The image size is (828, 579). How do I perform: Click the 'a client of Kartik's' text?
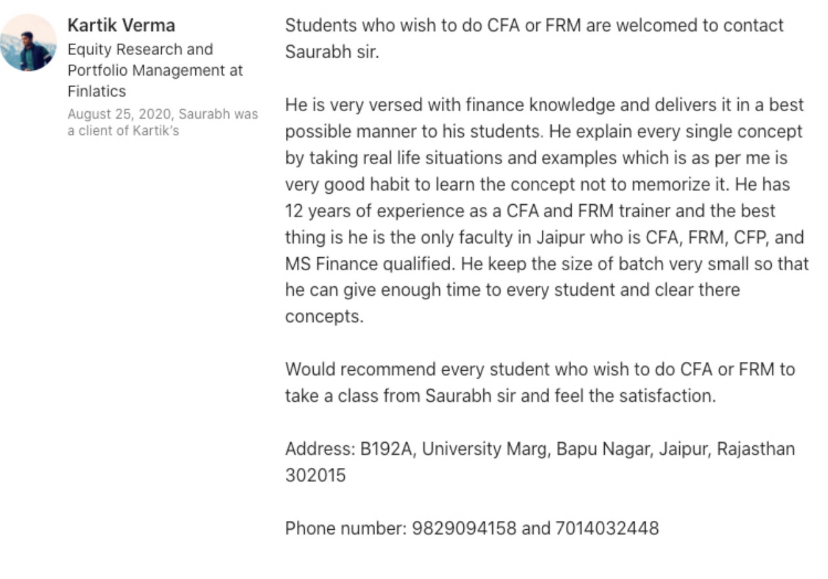(123, 131)
